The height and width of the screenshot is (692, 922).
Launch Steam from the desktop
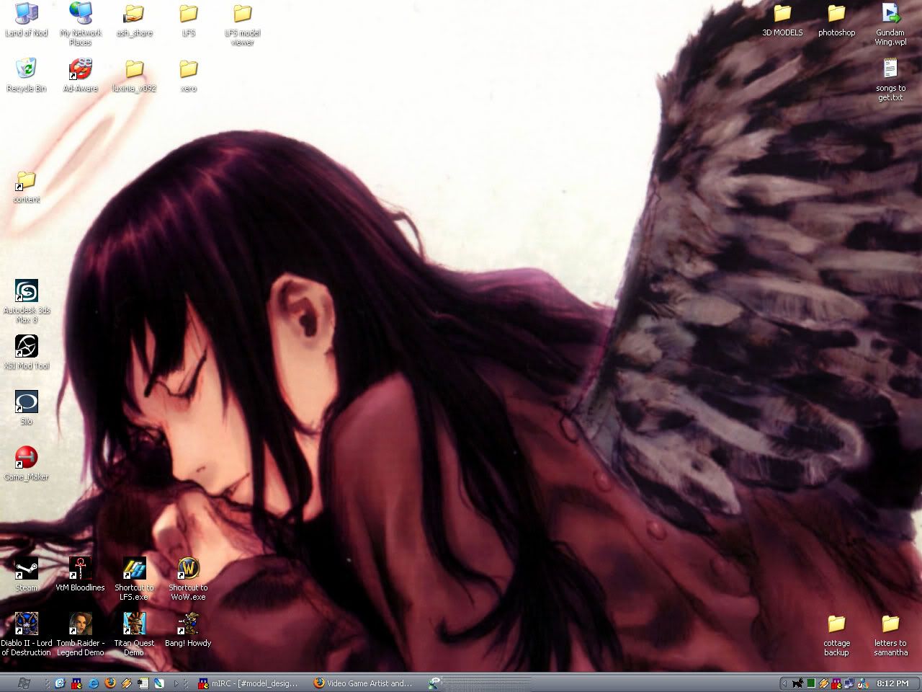point(27,575)
